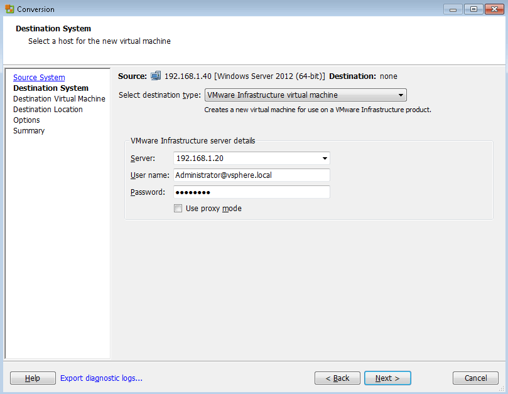The width and height of the screenshot is (508, 394).
Task: Open the Help button
Action: click(33, 378)
